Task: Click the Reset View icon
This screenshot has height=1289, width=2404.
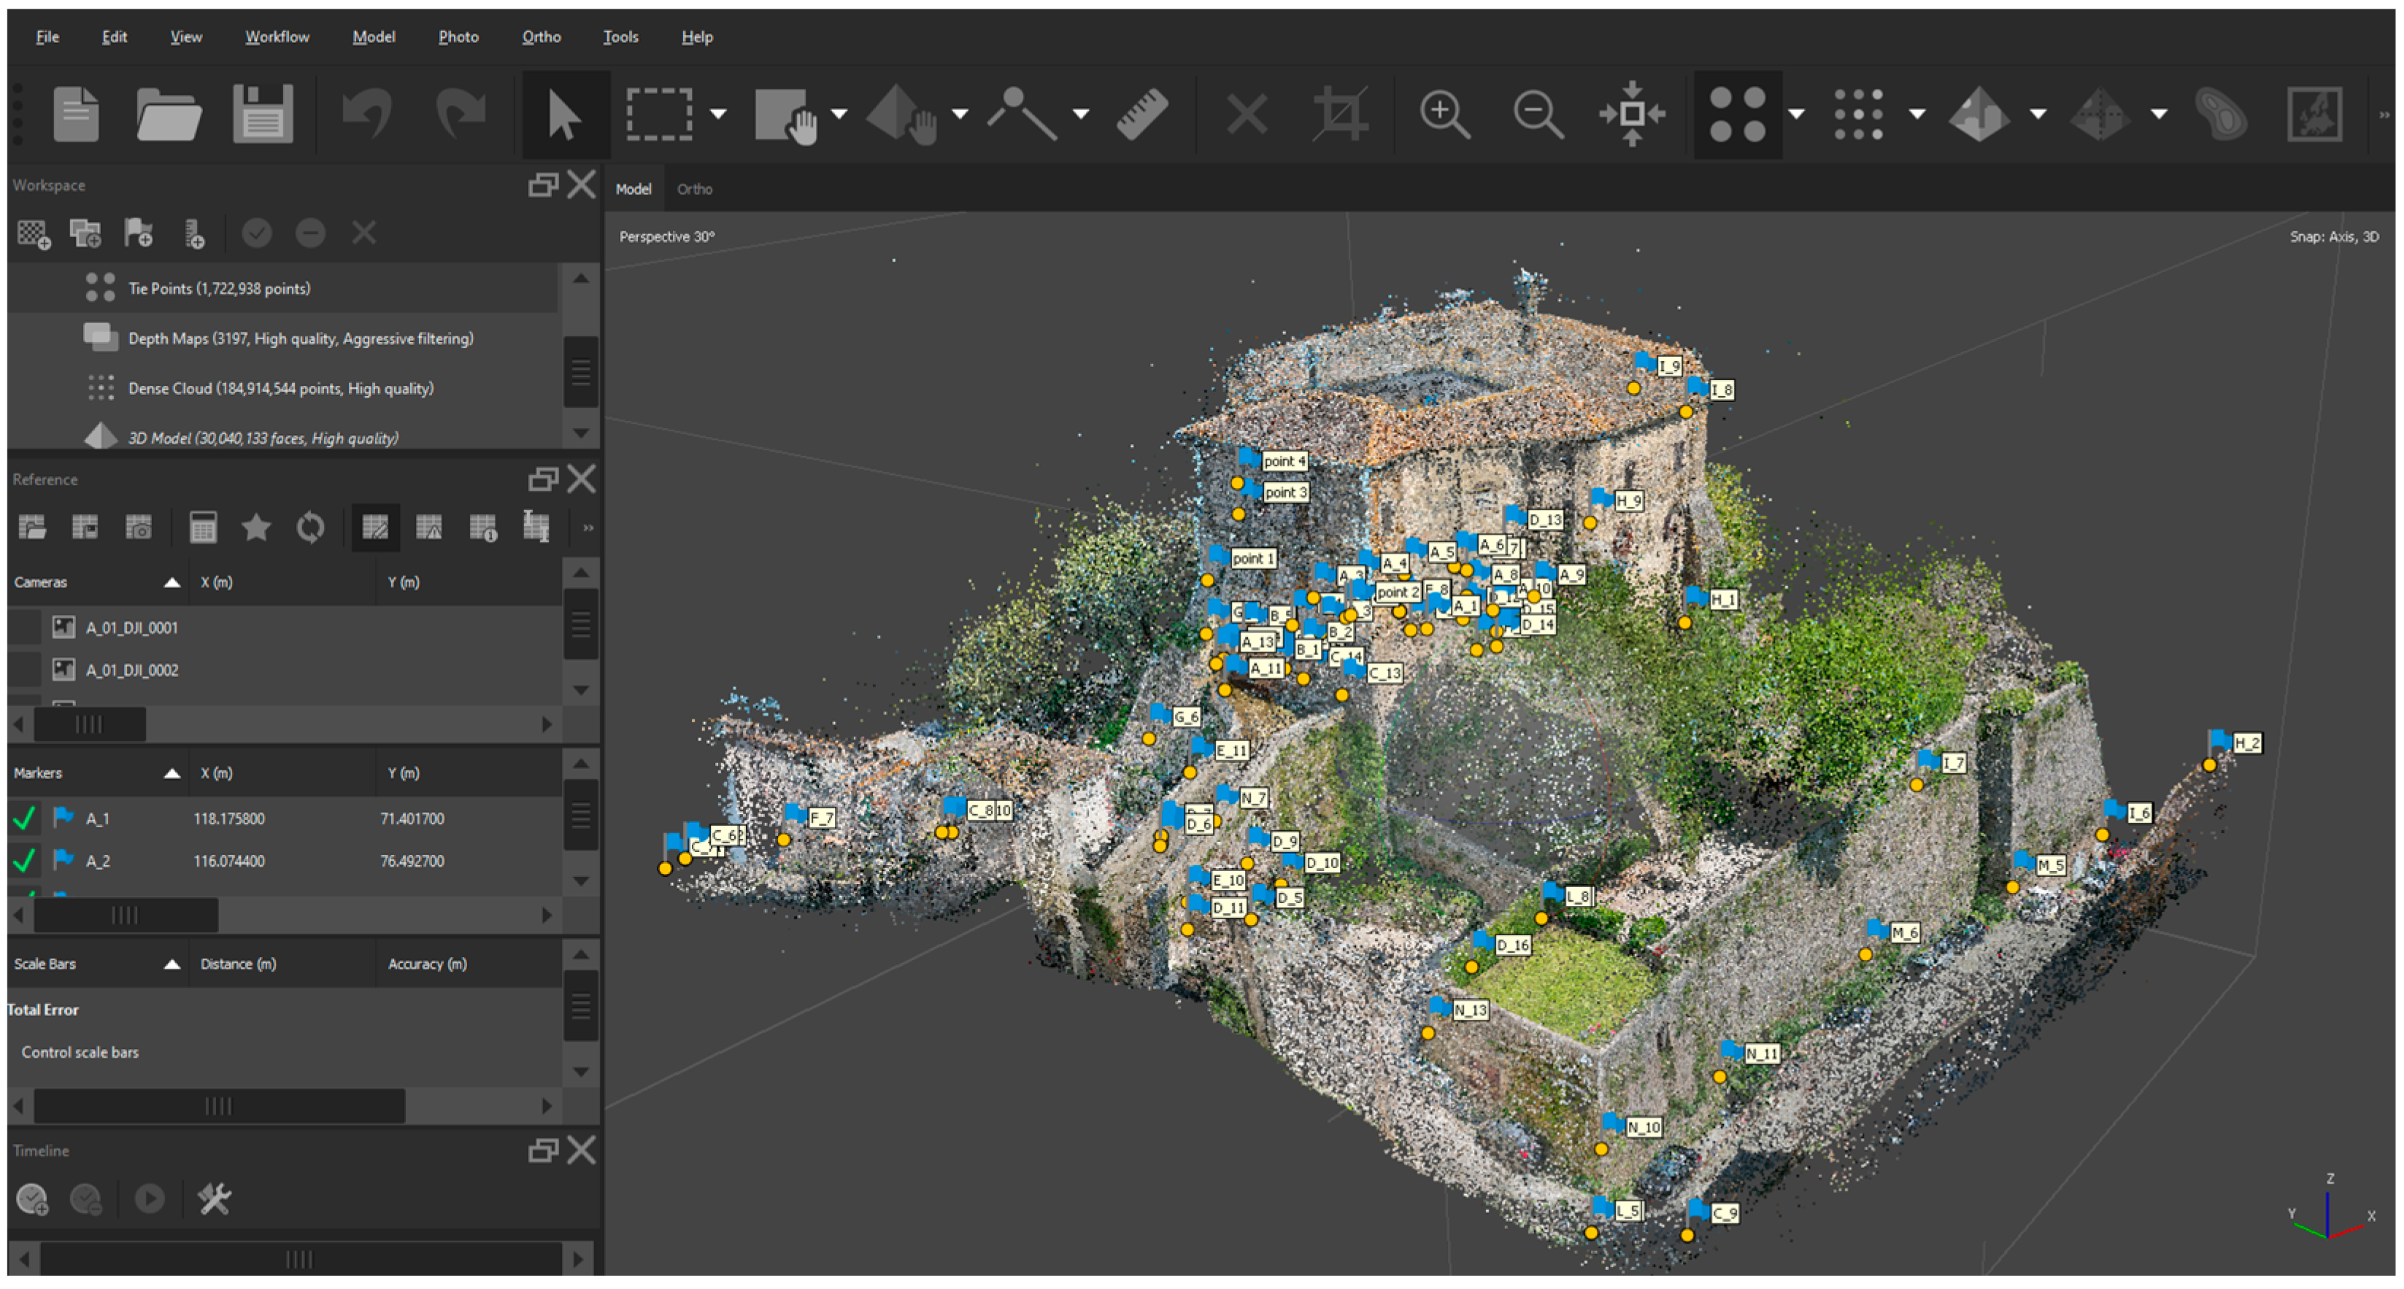Action: (x=1631, y=114)
